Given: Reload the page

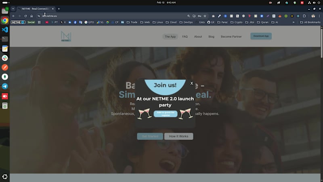Looking at the screenshot, I should 25,16.
